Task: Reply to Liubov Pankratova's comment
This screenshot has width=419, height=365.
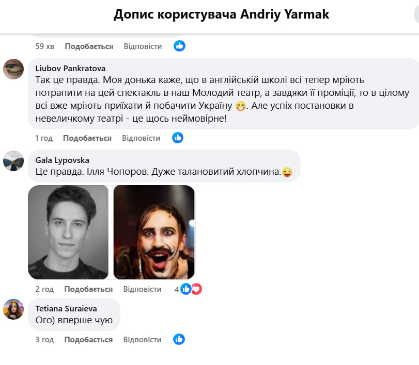Action: coord(141,138)
